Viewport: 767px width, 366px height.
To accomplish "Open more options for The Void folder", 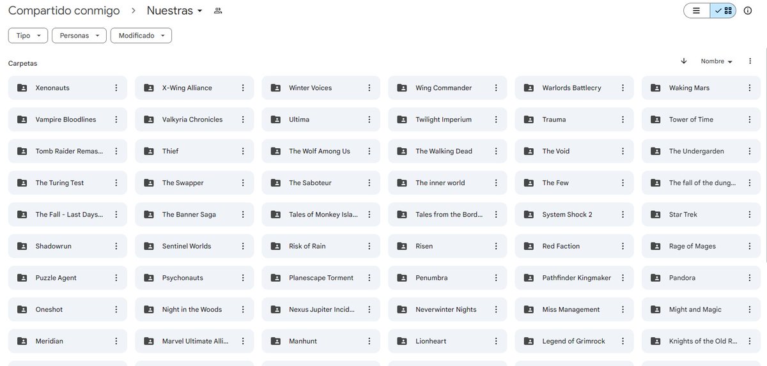I will click(x=623, y=151).
